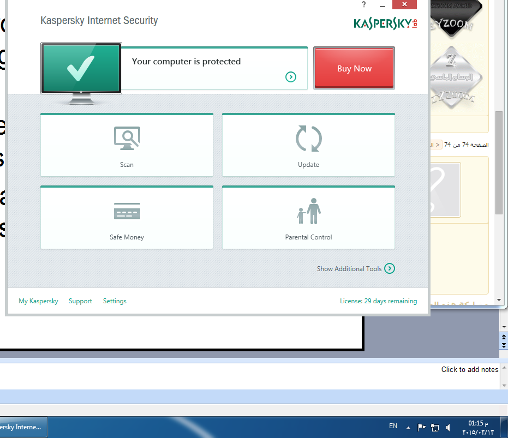Click the Safe Money label
508x438 pixels.
(x=127, y=237)
